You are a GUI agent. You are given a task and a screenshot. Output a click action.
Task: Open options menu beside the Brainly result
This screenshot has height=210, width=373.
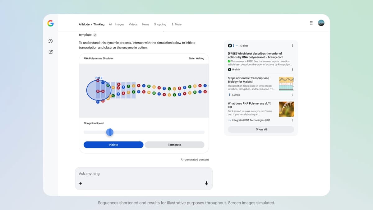click(292, 69)
